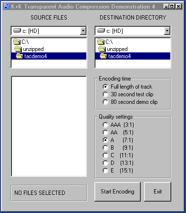Select tacdemo4 folder in source files tree

49,56
